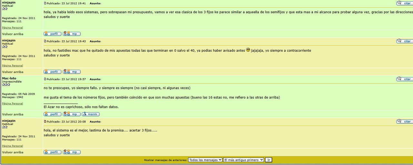Click post icon beside Publicado 19:57

[x=45, y=79]
